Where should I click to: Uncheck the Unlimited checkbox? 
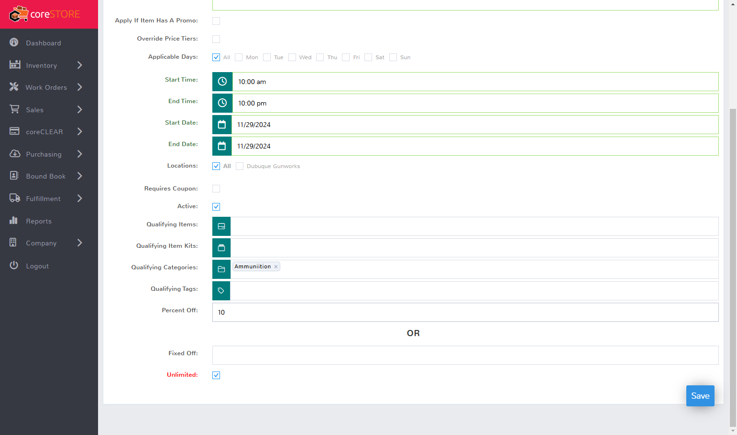pos(216,375)
